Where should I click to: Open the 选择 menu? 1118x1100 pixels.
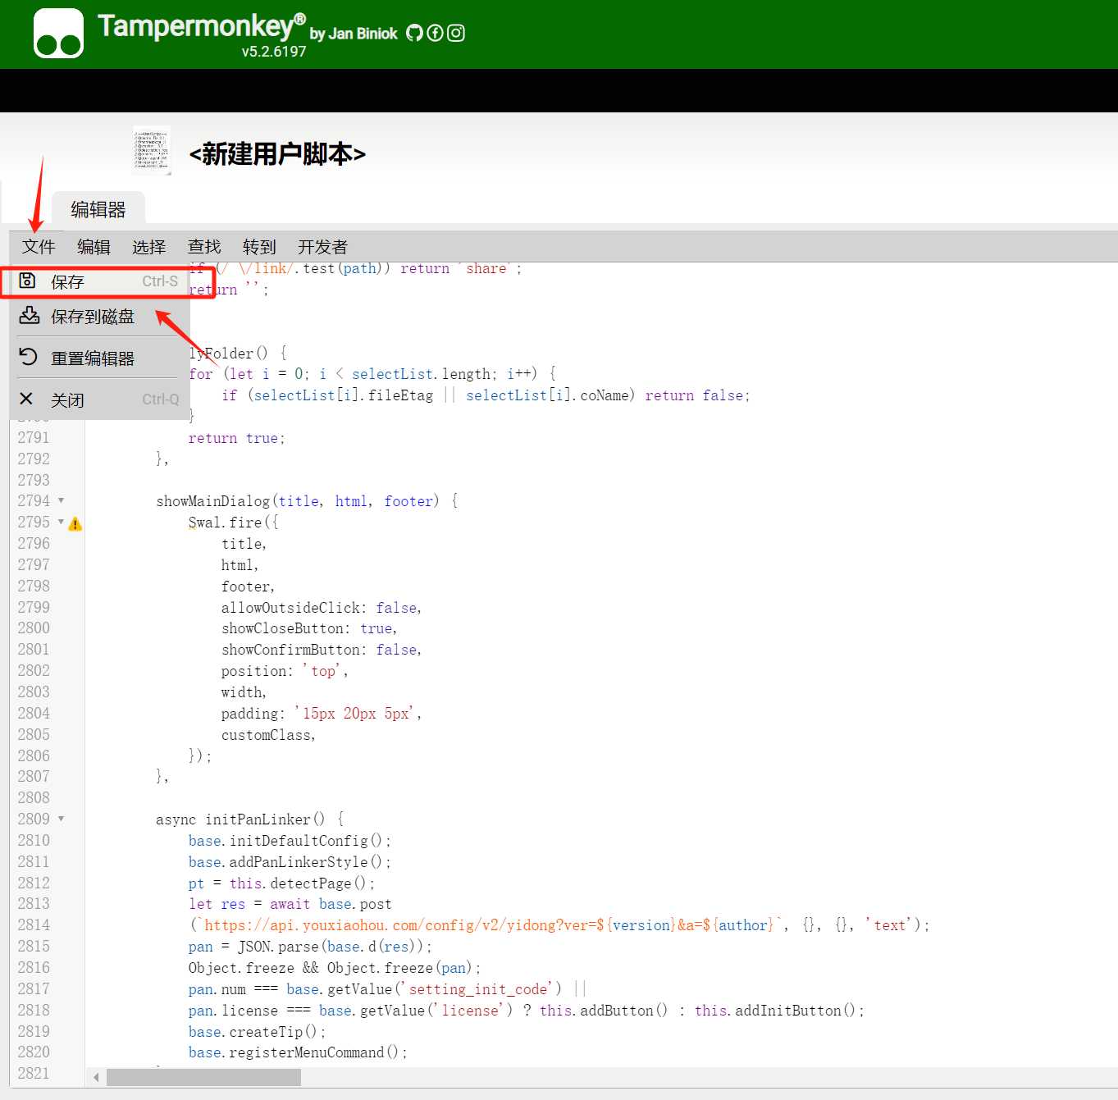point(148,247)
